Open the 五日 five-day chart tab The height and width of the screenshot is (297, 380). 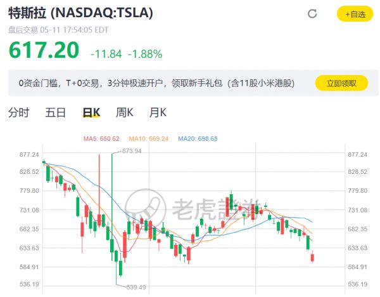tap(56, 113)
